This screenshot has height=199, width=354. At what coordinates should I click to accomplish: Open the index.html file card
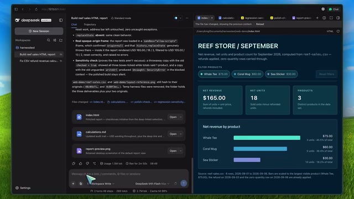[x=129, y=117]
